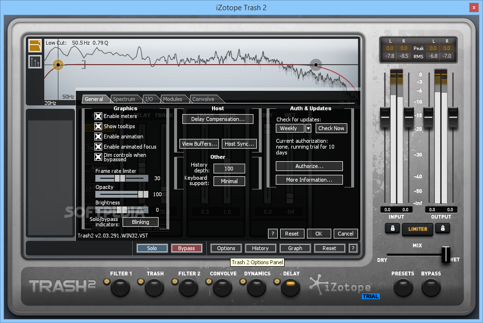
Task: Select the Dynamics module knob
Action: 256,288
